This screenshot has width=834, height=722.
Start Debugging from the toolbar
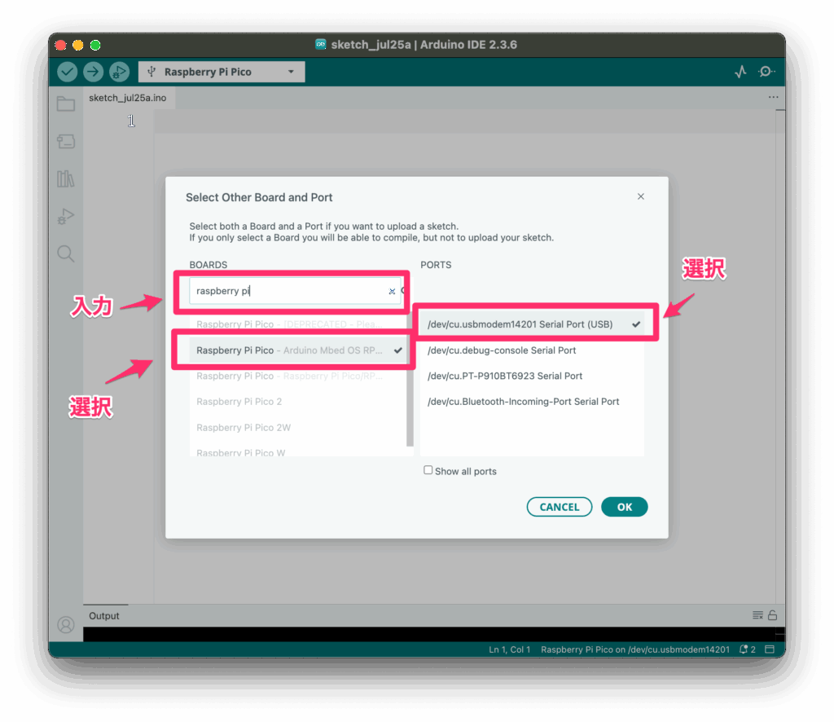119,72
